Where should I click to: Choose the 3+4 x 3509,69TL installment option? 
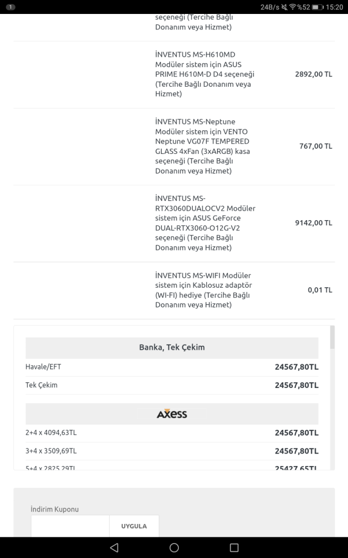pos(172,451)
